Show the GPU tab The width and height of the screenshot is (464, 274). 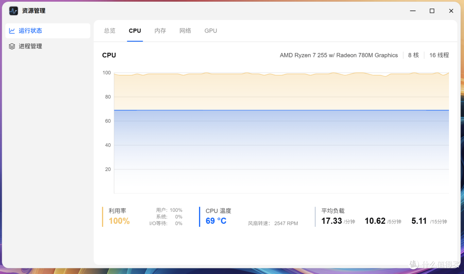click(211, 31)
